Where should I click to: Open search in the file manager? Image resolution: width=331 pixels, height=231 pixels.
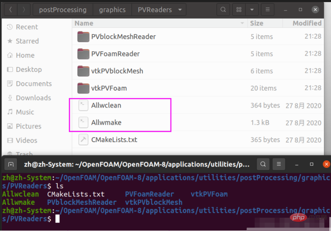click(x=223, y=10)
